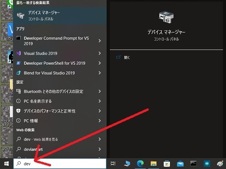Screen dimensions: 226x169
Task: Click the Developer Command Prompt console icon
Action: [x=19, y=38]
